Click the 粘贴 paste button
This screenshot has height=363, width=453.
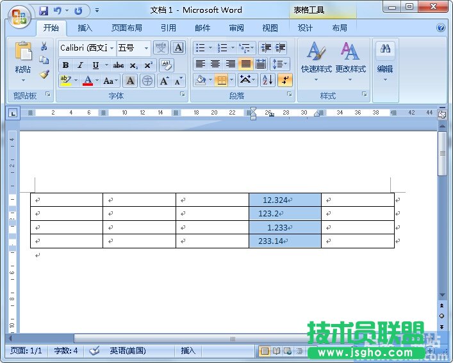coord(23,61)
